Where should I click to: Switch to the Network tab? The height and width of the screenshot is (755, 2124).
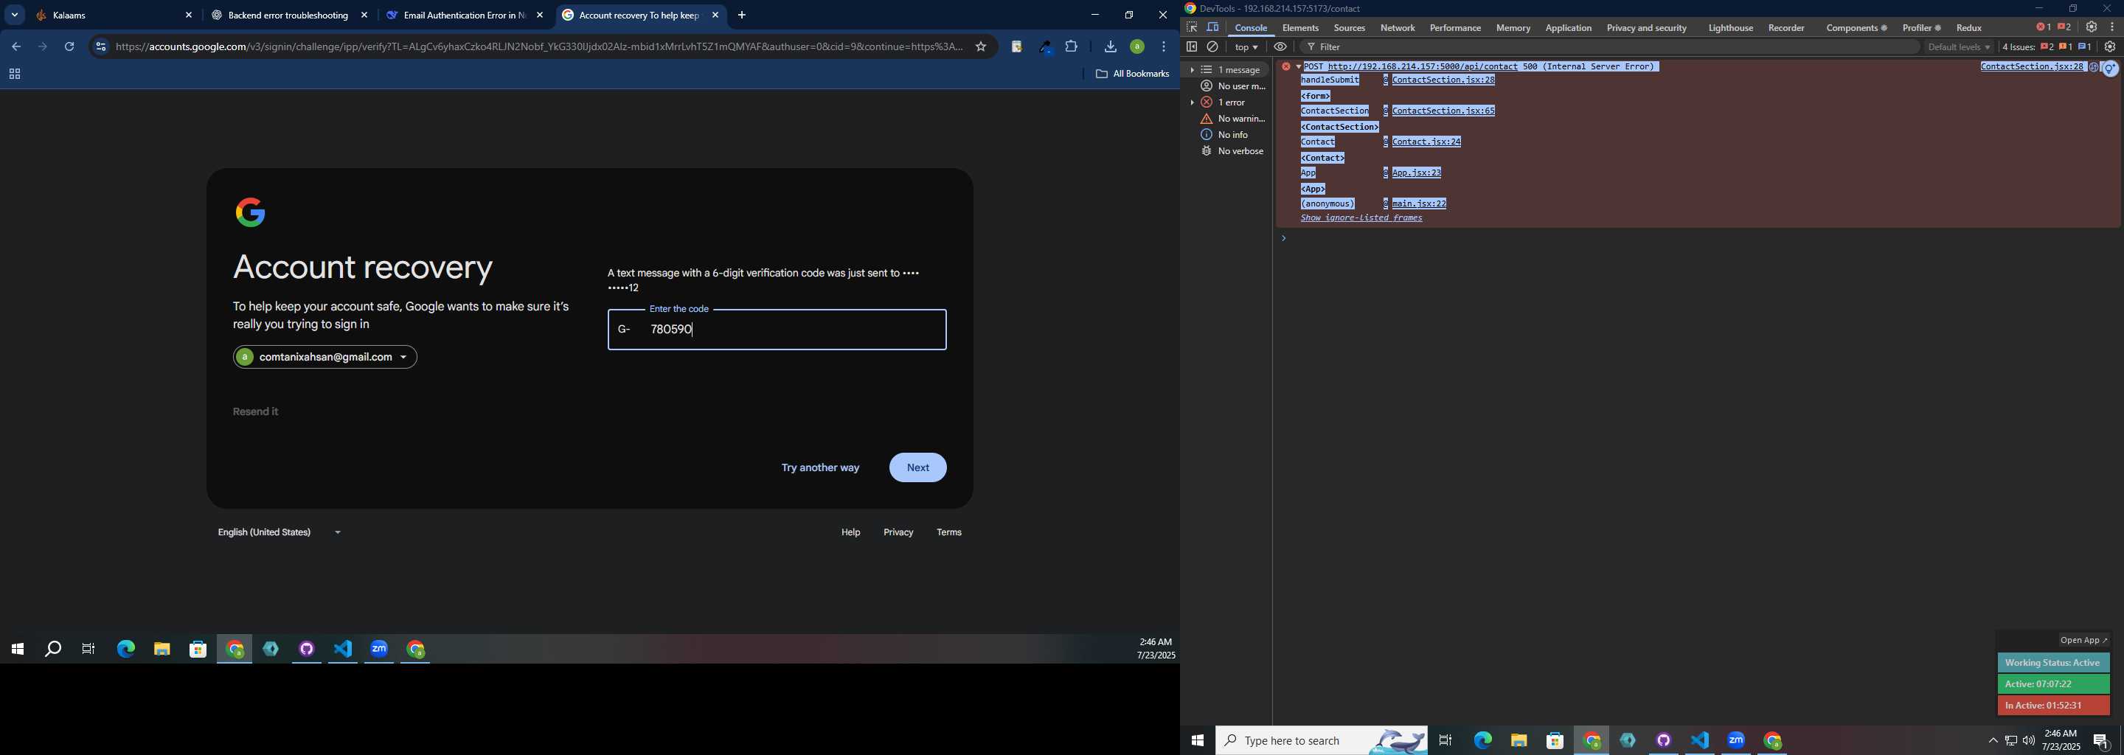coord(1398,28)
